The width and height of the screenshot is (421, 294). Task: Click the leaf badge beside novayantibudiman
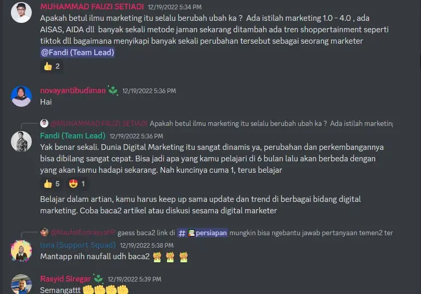[113, 91]
